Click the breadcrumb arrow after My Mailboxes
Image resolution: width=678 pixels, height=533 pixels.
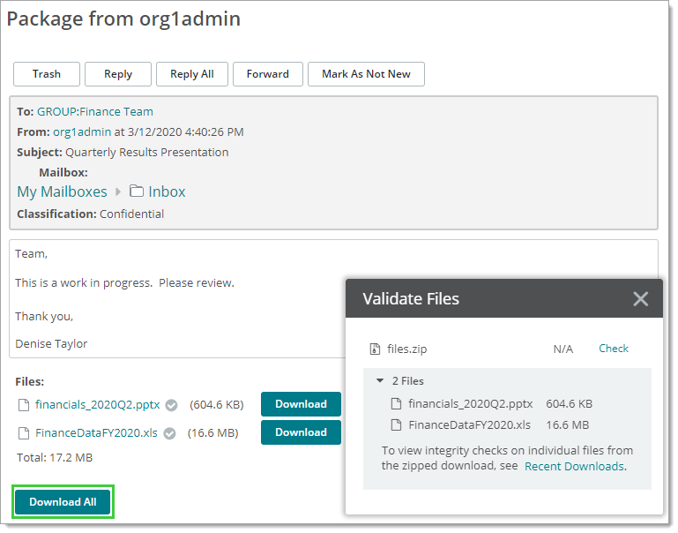[118, 191]
